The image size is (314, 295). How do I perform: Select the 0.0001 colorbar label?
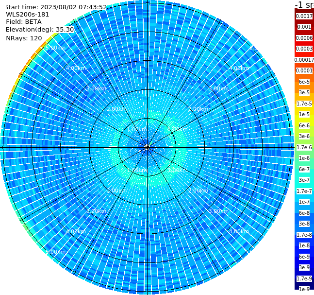304,70
